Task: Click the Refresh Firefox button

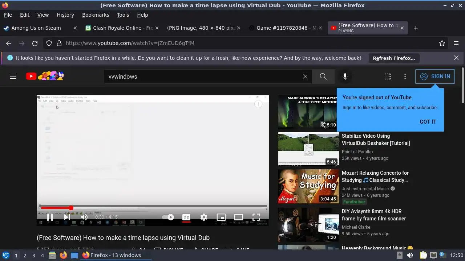Action: tap(394, 58)
